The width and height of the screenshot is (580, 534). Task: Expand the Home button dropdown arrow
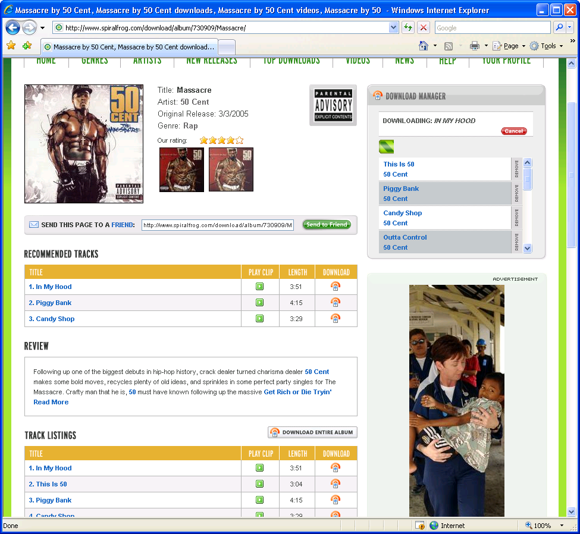[x=435, y=46]
